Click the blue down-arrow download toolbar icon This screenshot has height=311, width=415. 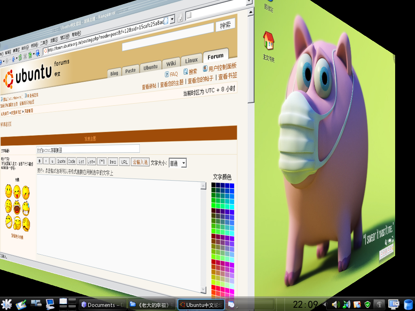[x=38, y=53]
